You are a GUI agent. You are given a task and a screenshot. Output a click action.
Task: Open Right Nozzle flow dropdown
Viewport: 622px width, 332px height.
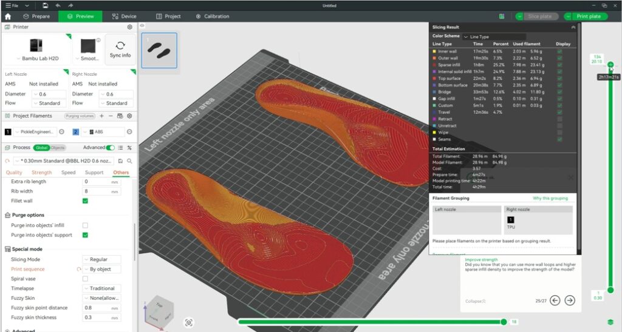(116, 103)
